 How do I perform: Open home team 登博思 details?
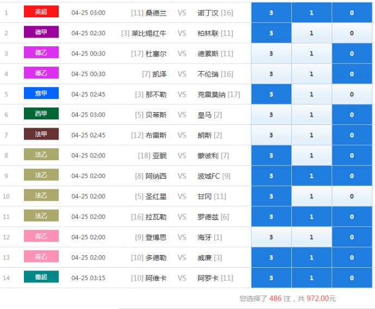(x=156, y=237)
